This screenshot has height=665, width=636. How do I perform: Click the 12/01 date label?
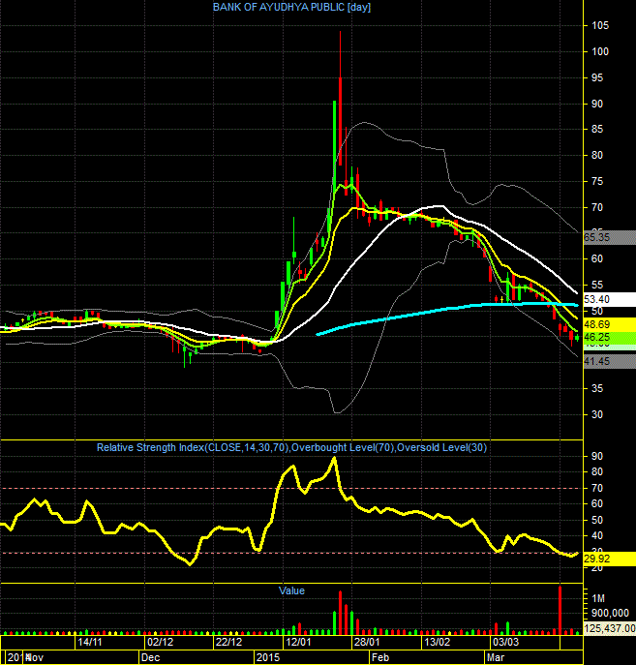pos(298,642)
